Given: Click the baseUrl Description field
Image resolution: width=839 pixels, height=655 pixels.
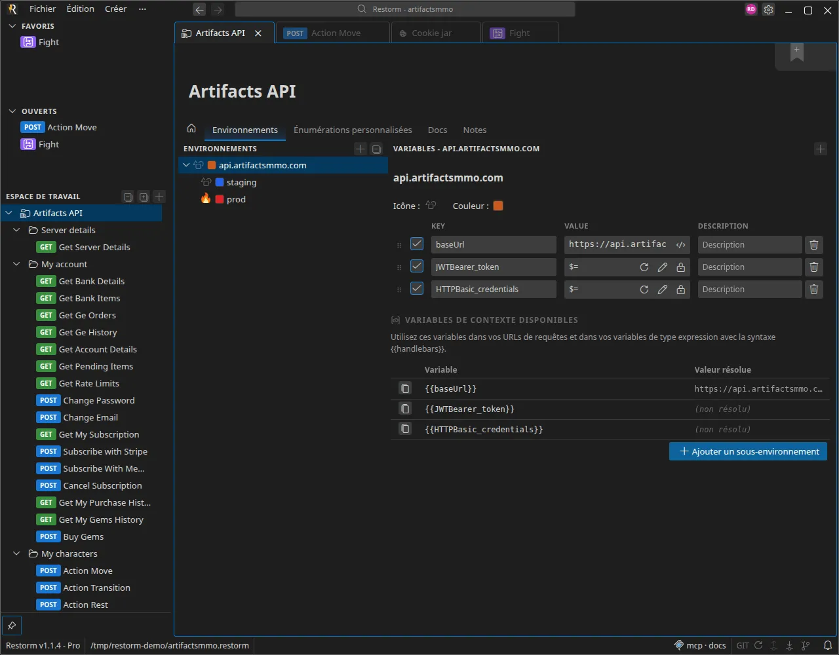Looking at the screenshot, I should tap(750, 245).
